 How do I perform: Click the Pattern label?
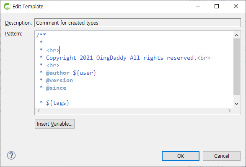tap(14, 34)
